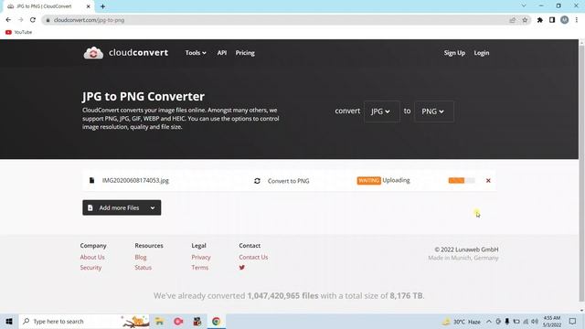Click the share page icon in address bar

click(512, 20)
